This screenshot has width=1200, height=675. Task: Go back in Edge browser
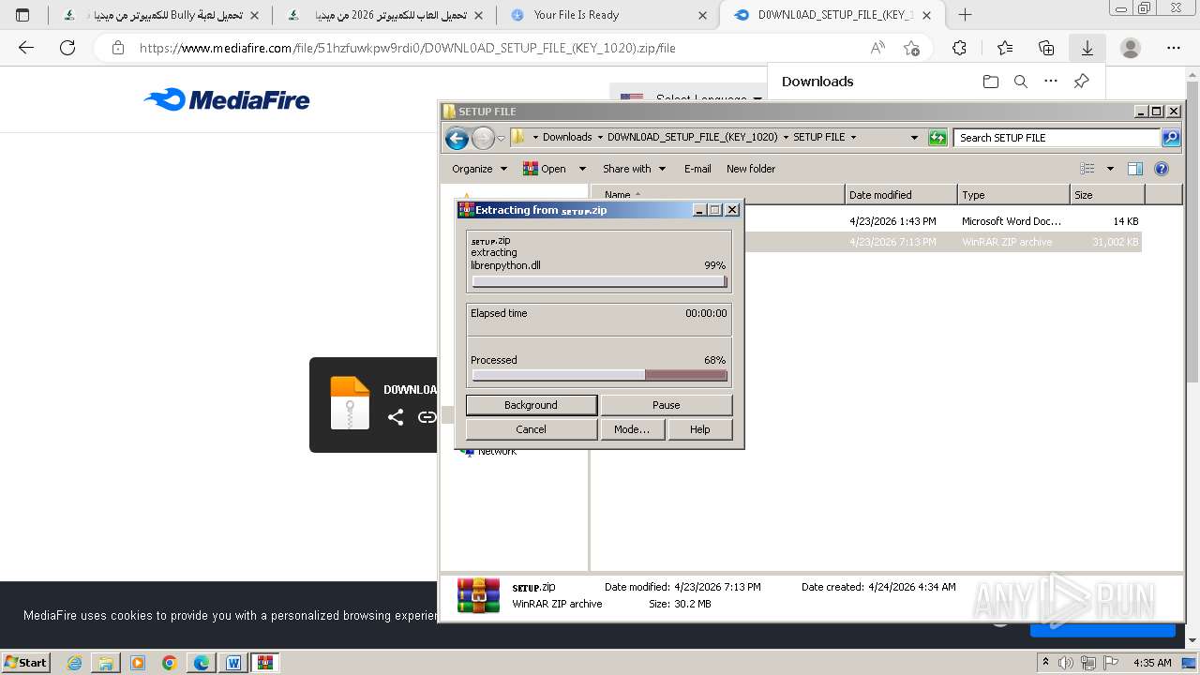click(x=26, y=48)
